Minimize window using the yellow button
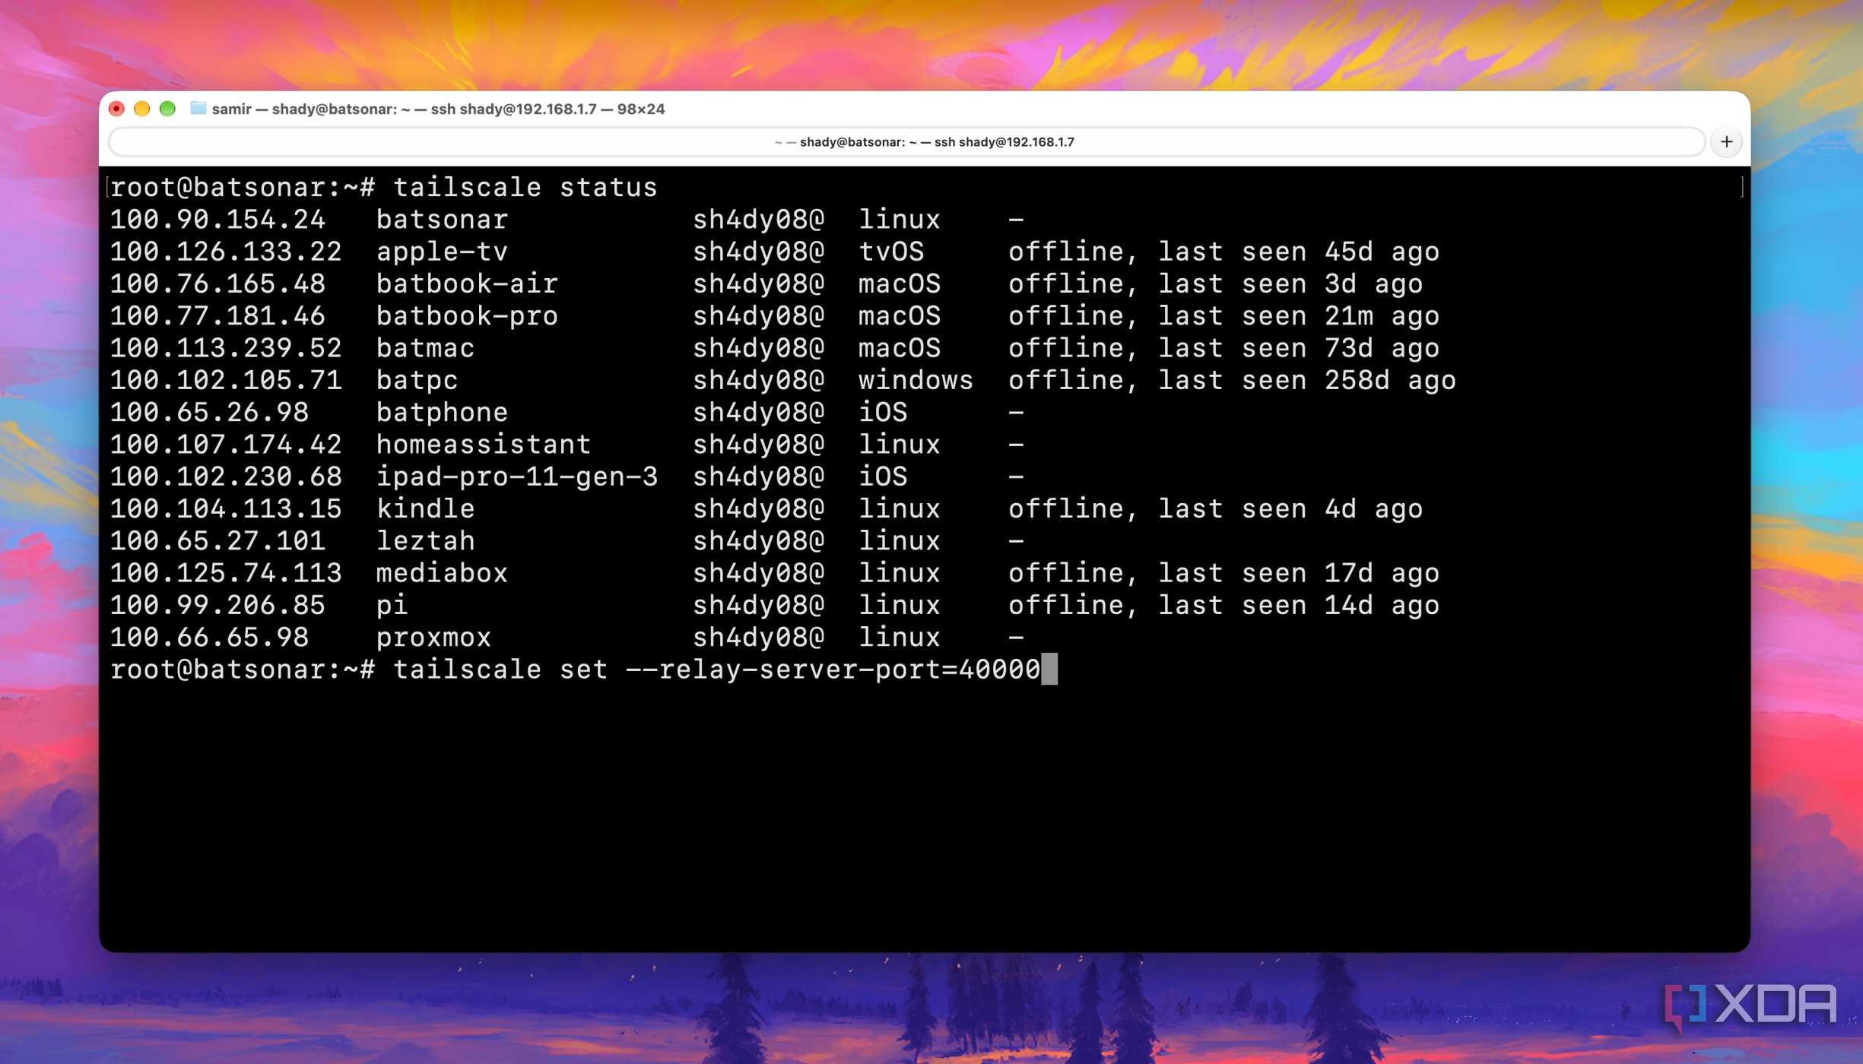Screen dimensions: 1863x1064 coord(141,109)
